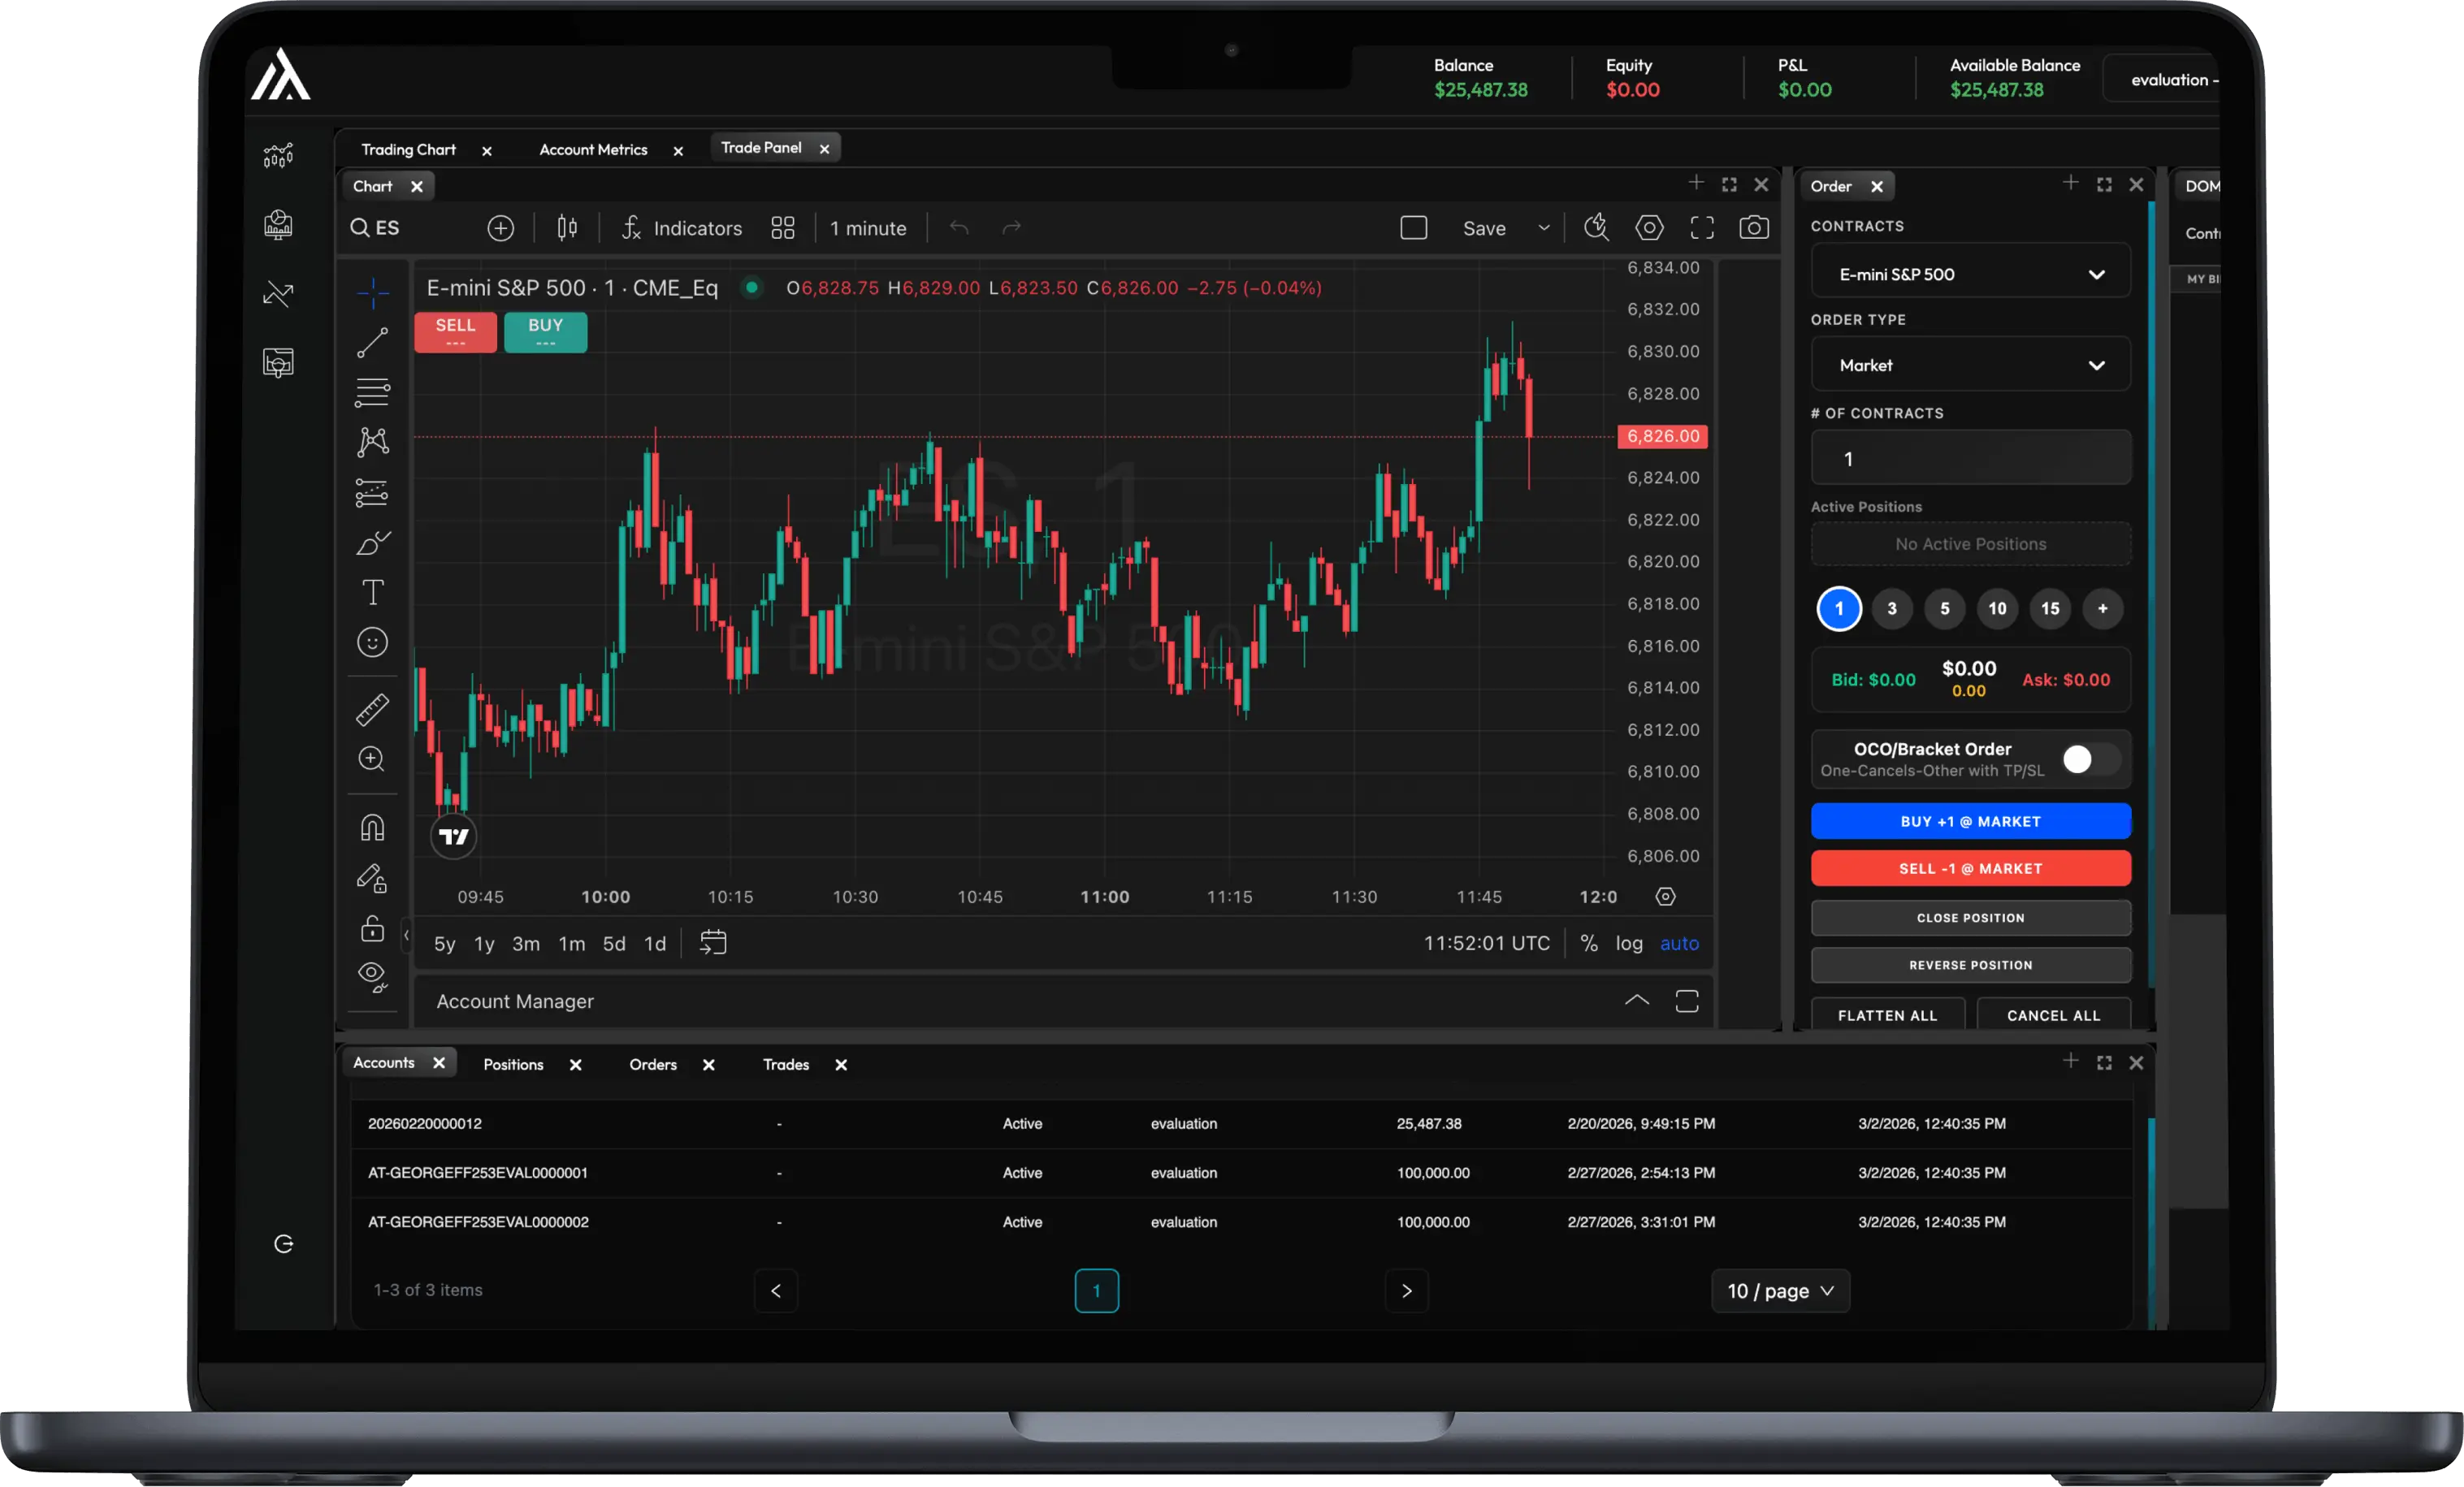Screen dimensions: 2464x1487
Task: Undo the last chart action
Action: (960, 228)
